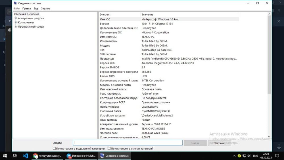
Task: Sort by the 'Элемент' column header
Action: click(119, 15)
